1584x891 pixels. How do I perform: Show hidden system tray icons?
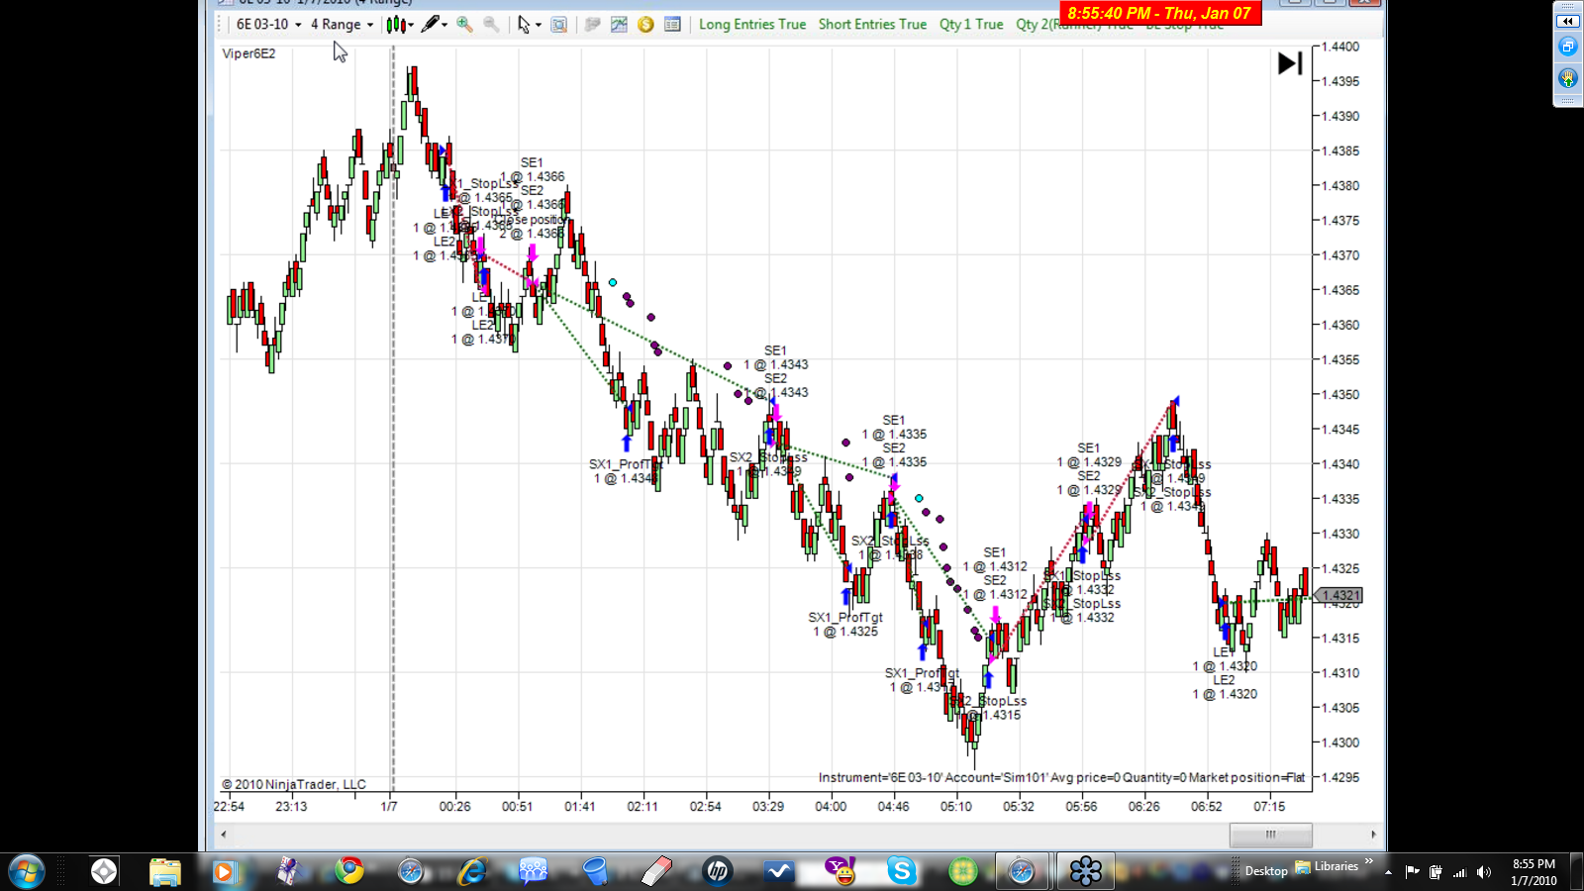click(x=1388, y=872)
